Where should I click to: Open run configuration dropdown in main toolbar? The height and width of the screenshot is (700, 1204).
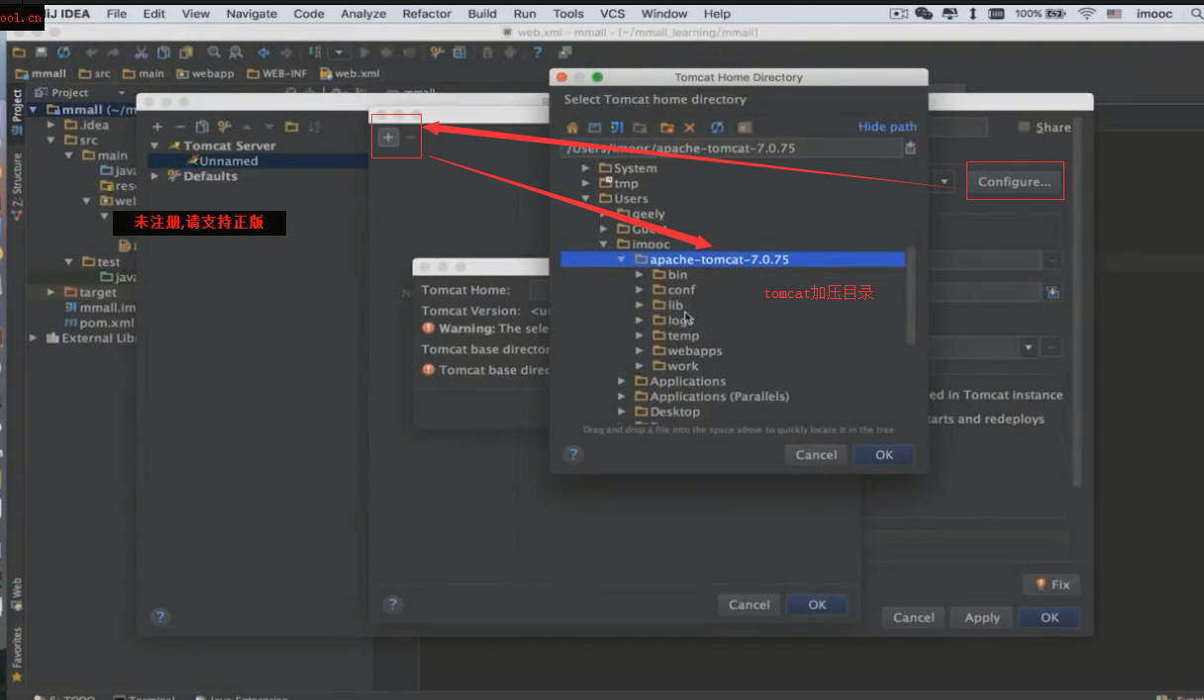pyautogui.click(x=340, y=52)
